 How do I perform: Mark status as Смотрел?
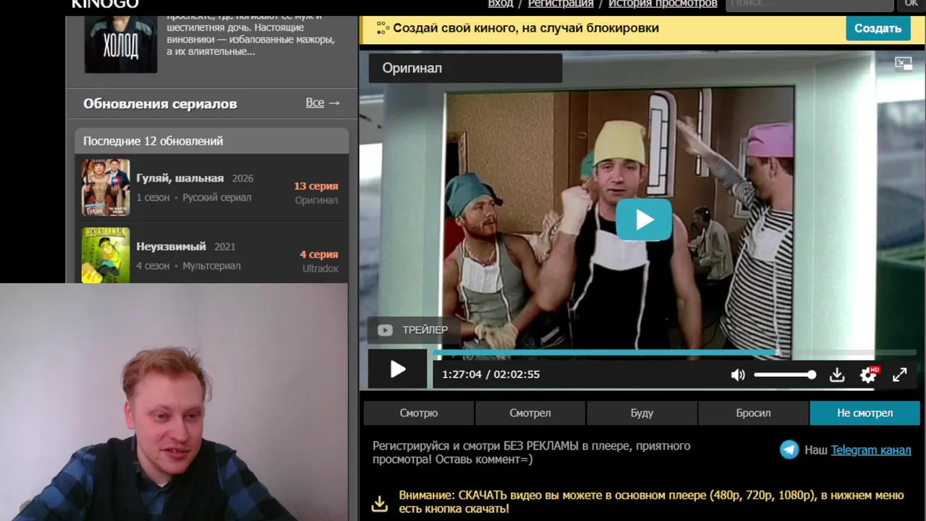pyautogui.click(x=530, y=413)
